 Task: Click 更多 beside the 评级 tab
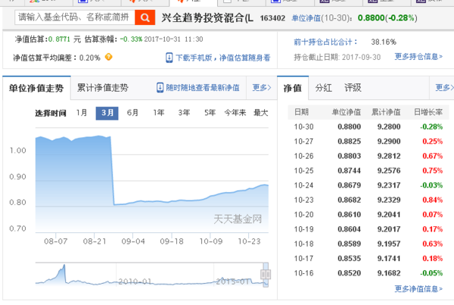coord(444,88)
